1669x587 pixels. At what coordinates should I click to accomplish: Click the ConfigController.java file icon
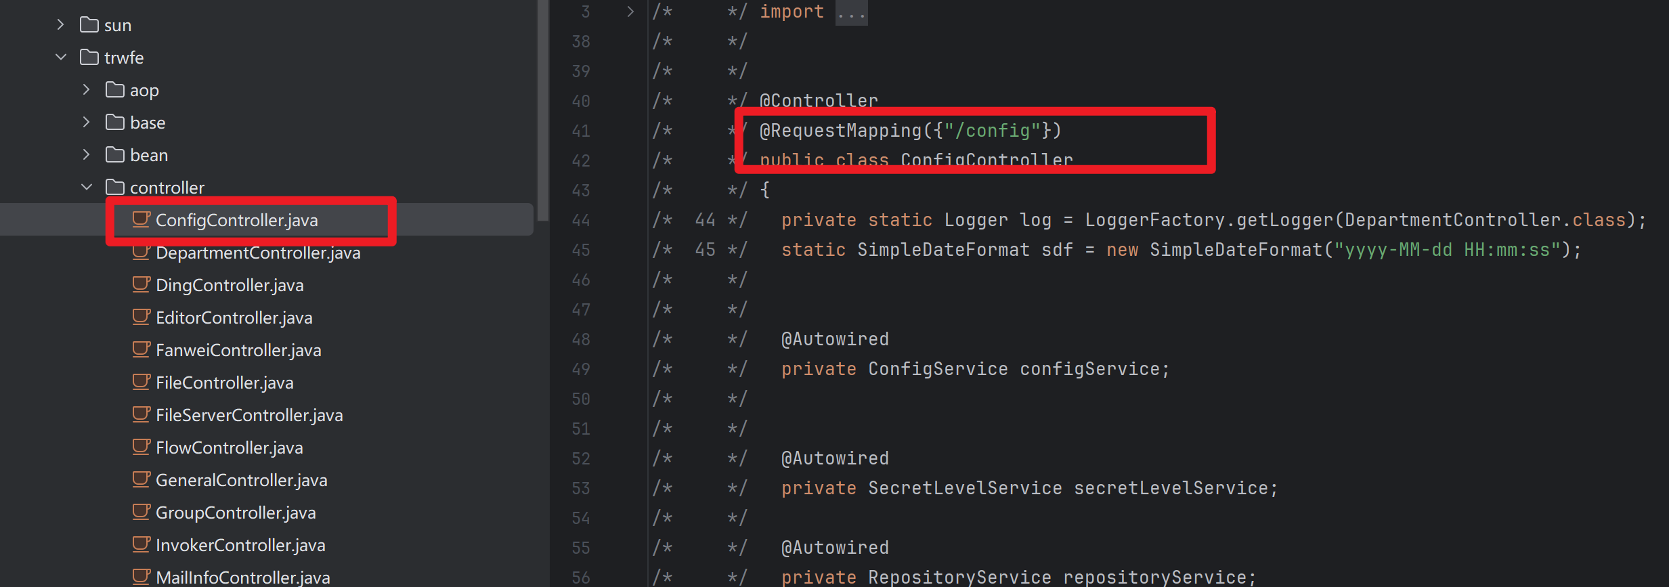point(141,220)
